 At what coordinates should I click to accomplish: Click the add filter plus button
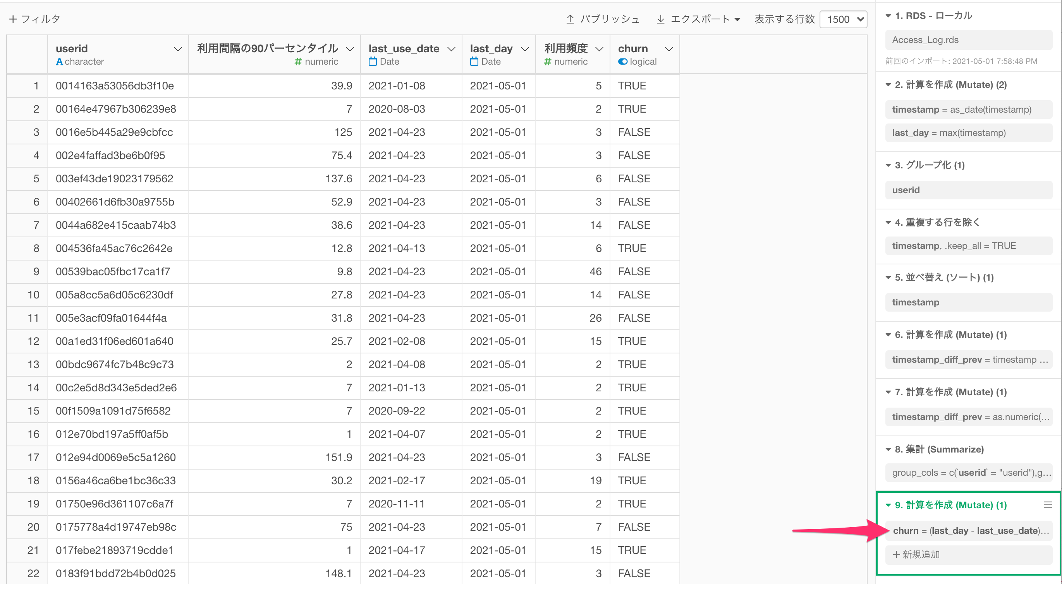13,19
